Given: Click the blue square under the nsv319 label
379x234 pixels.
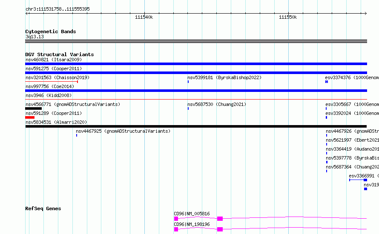Looking at the screenshot, I should tap(365, 189).
